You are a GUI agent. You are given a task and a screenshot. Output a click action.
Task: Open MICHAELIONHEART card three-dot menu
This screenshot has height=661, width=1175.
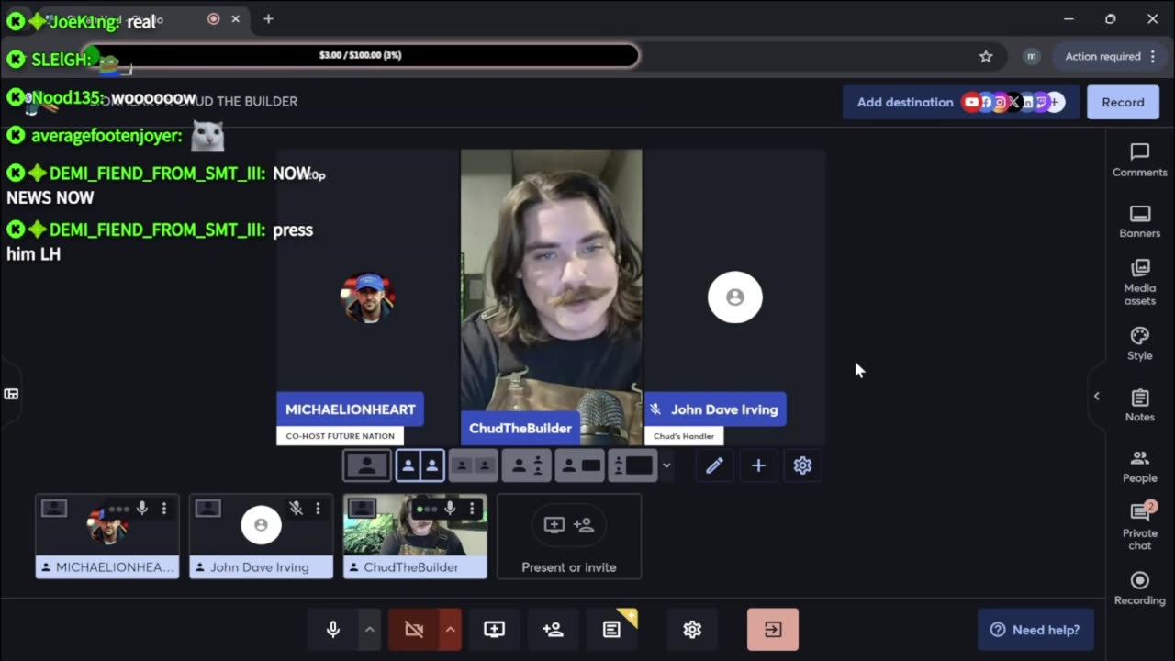tap(164, 508)
